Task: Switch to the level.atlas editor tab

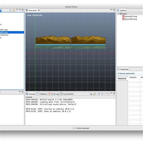Action: [33, 10]
